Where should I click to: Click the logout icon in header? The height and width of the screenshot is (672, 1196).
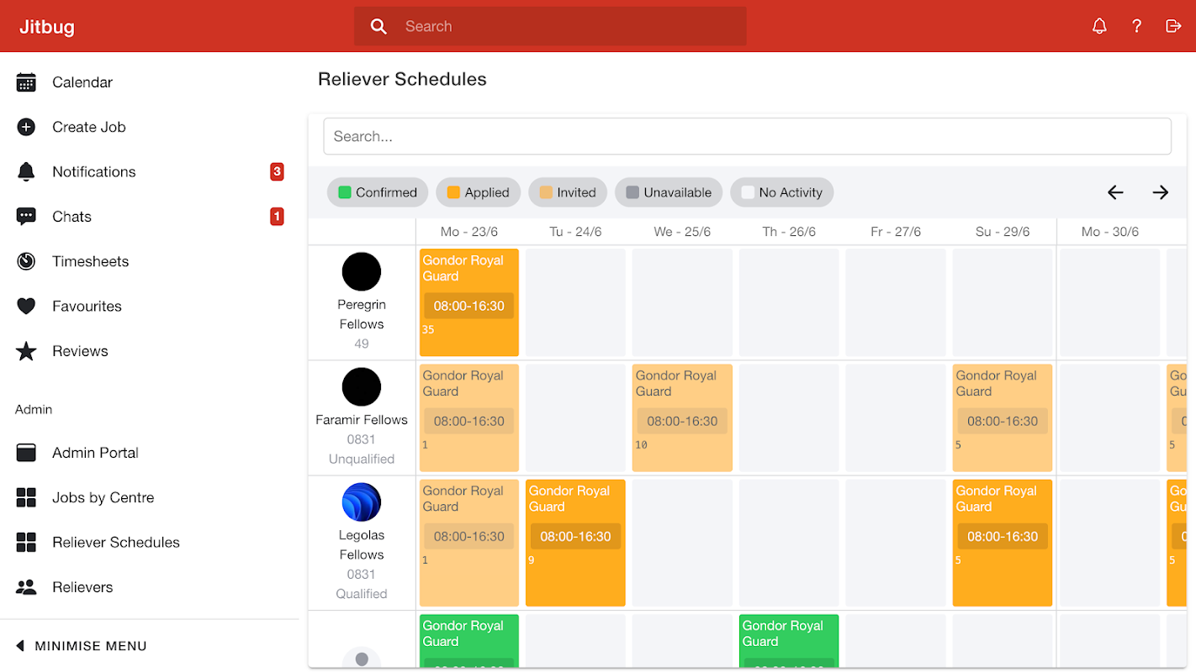(x=1173, y=26)
